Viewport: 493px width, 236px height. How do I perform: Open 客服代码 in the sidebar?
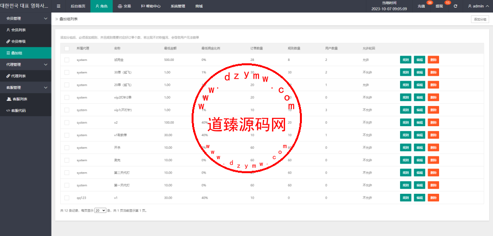click(x=26, y=110)
